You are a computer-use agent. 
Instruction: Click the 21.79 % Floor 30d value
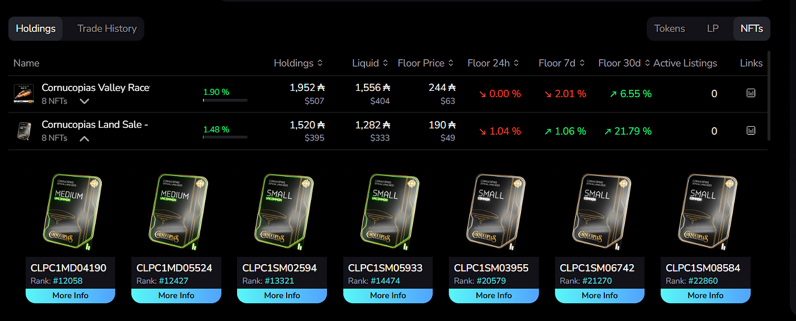tap(628, 131)
